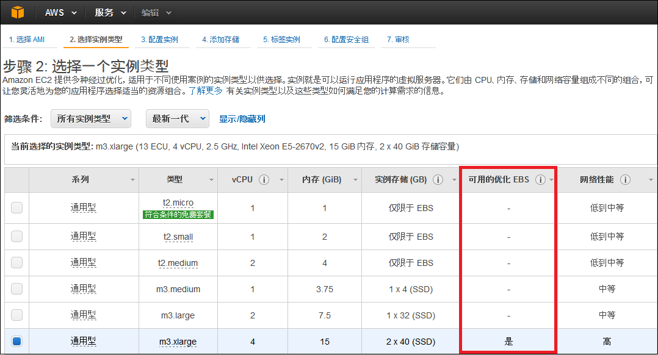The height and width of the screenshot is (355, 658).
Task: Click the t2.micro type link
Action: [x=178, y=203]
